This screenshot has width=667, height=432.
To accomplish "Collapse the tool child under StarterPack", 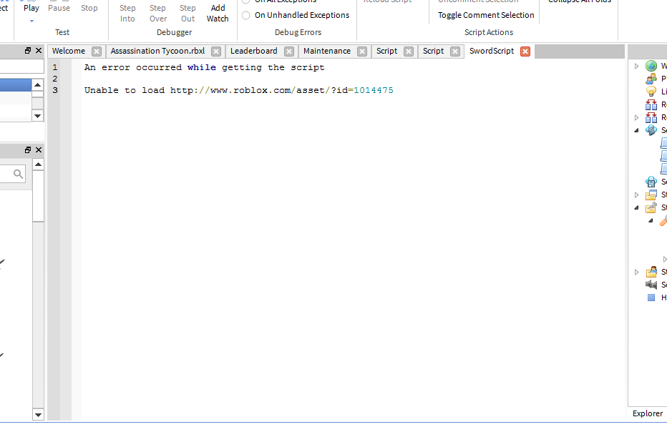I will (x=651, y=221).
